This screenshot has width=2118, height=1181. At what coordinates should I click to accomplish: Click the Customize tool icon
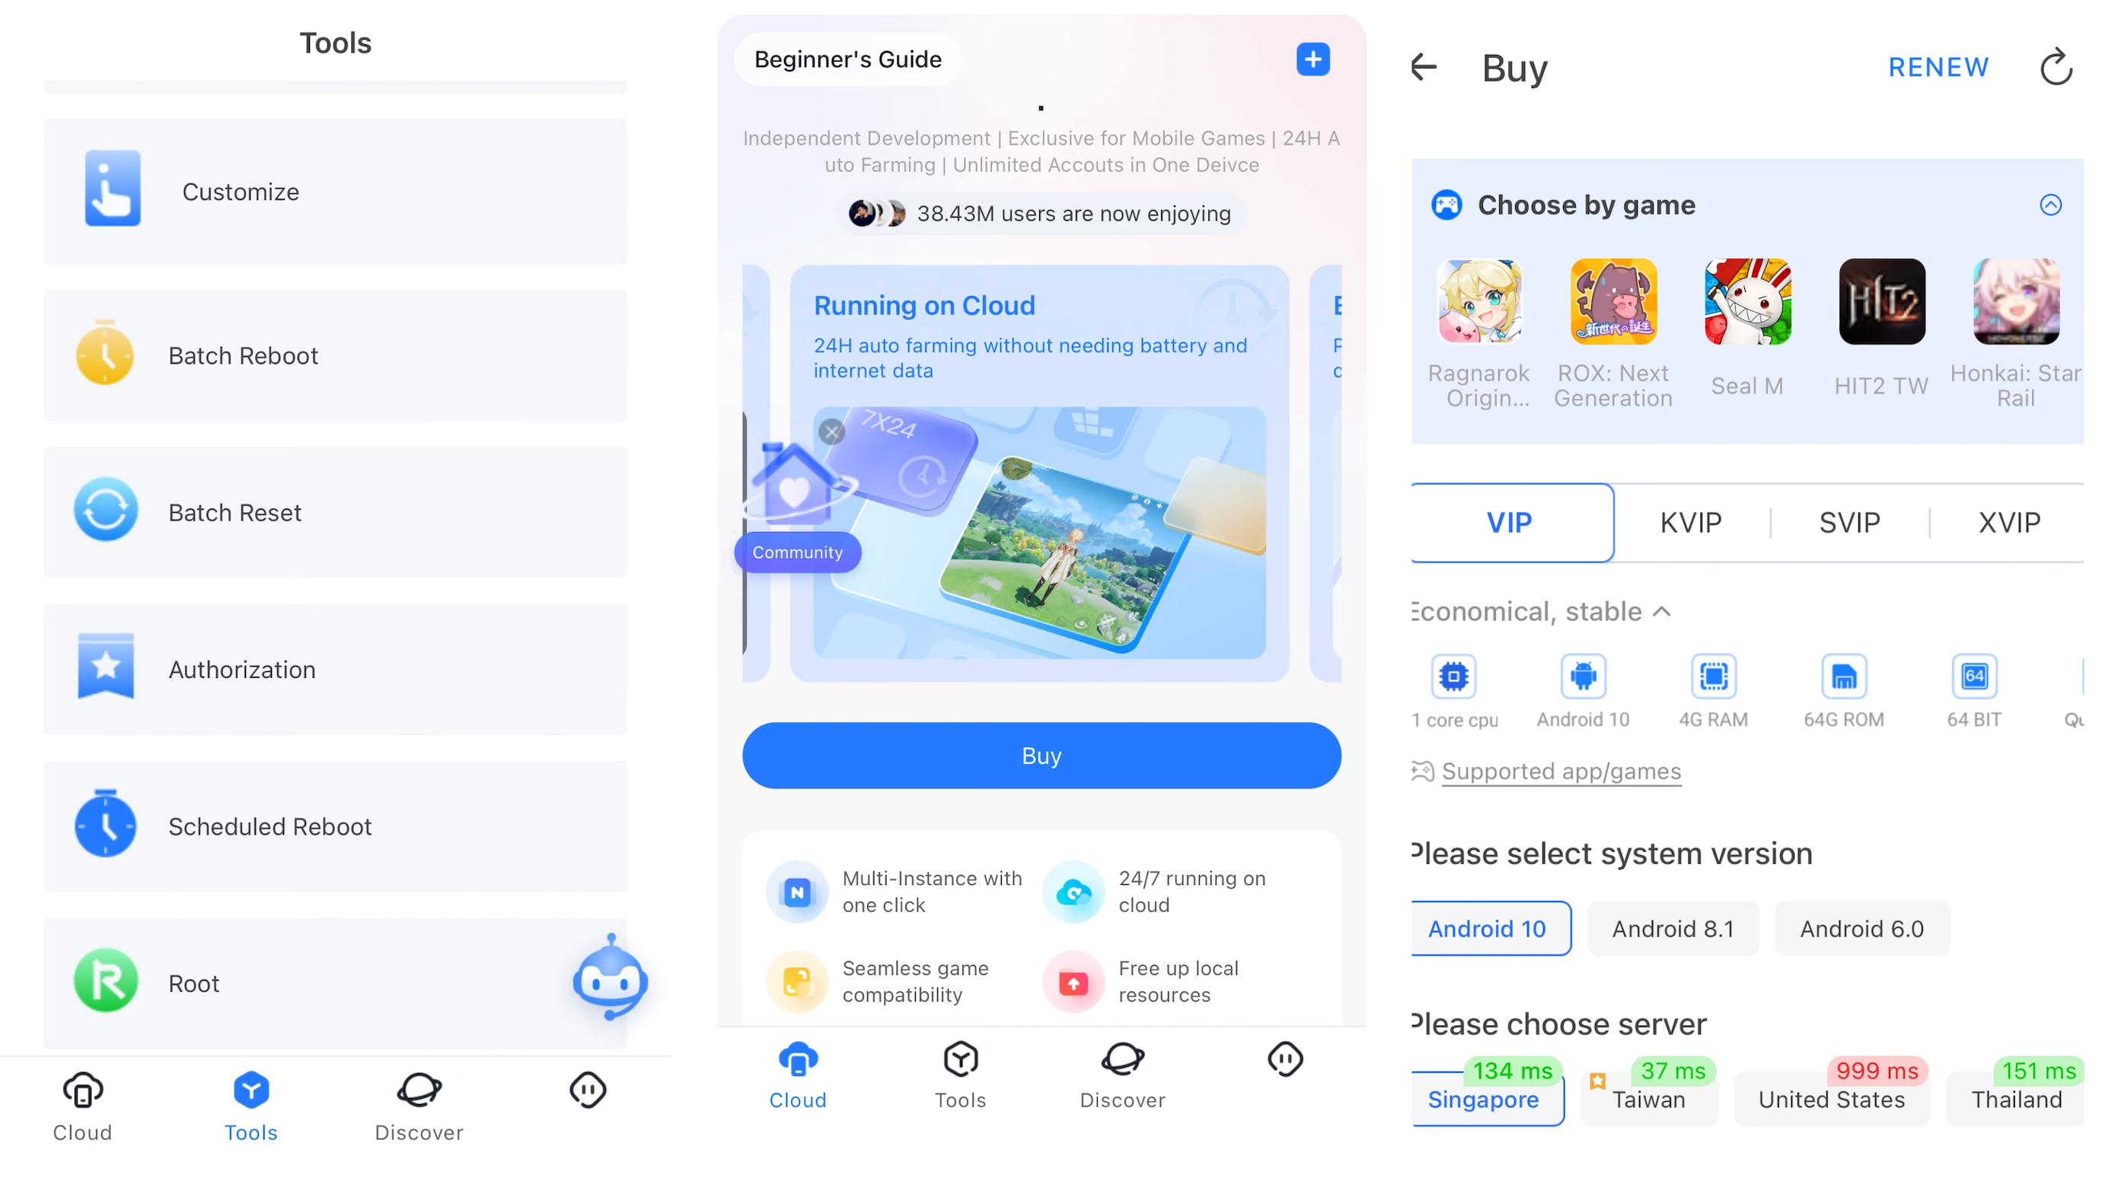(x=109, y=190)
